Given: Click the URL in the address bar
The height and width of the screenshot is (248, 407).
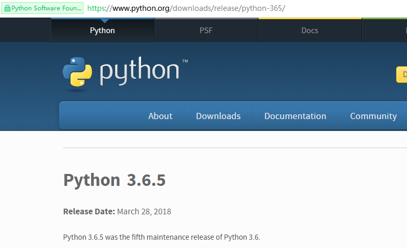Looking at the screenshot, I should (186, 8).
